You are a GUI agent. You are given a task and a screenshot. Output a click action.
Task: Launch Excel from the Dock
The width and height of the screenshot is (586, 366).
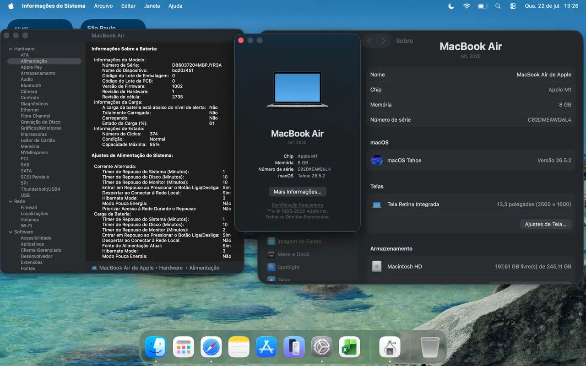point(349,347)
